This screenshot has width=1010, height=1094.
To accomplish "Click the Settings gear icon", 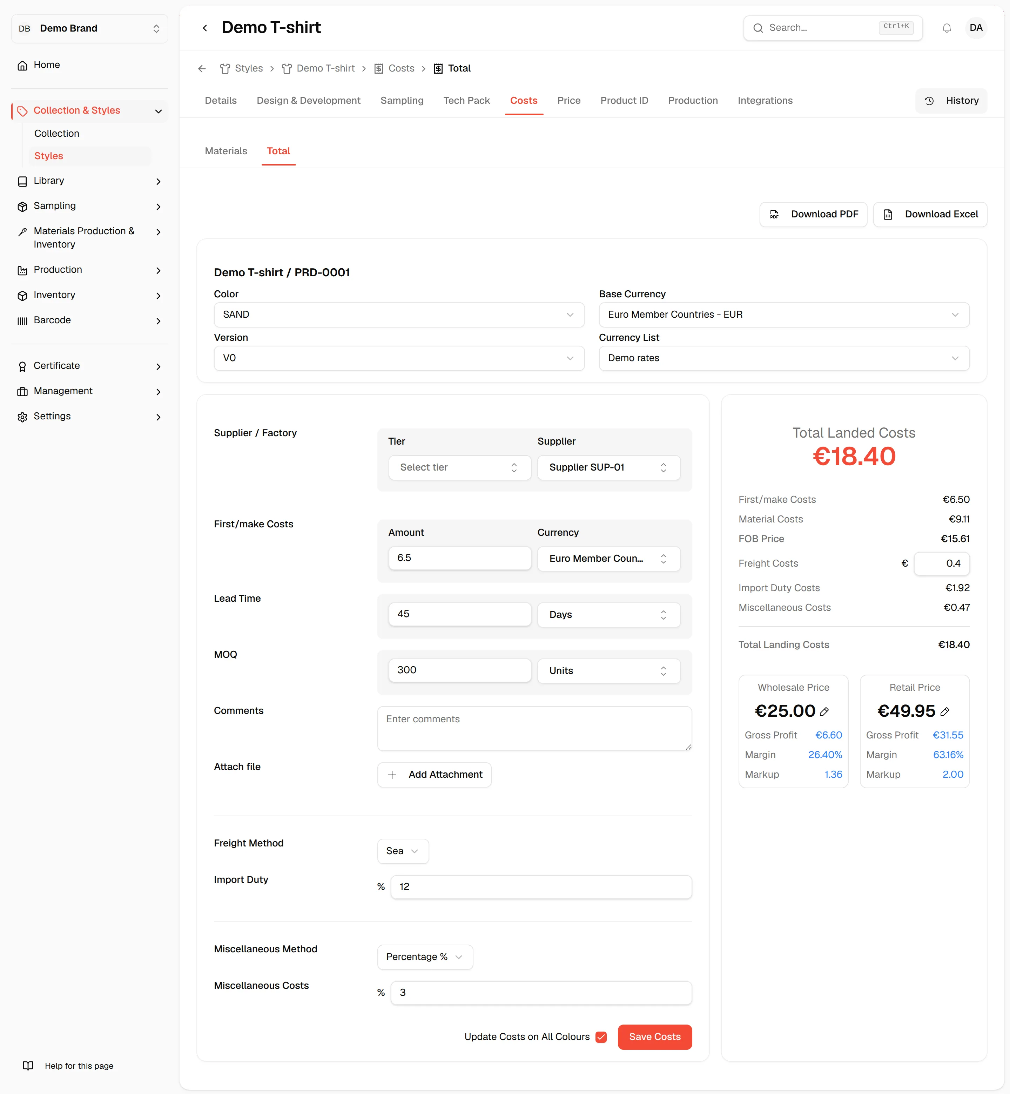I will click(22, 417).
